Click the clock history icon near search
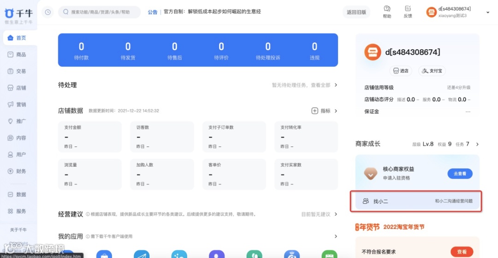The height and width of the screenshot is (258, 498). coord(47,12)
